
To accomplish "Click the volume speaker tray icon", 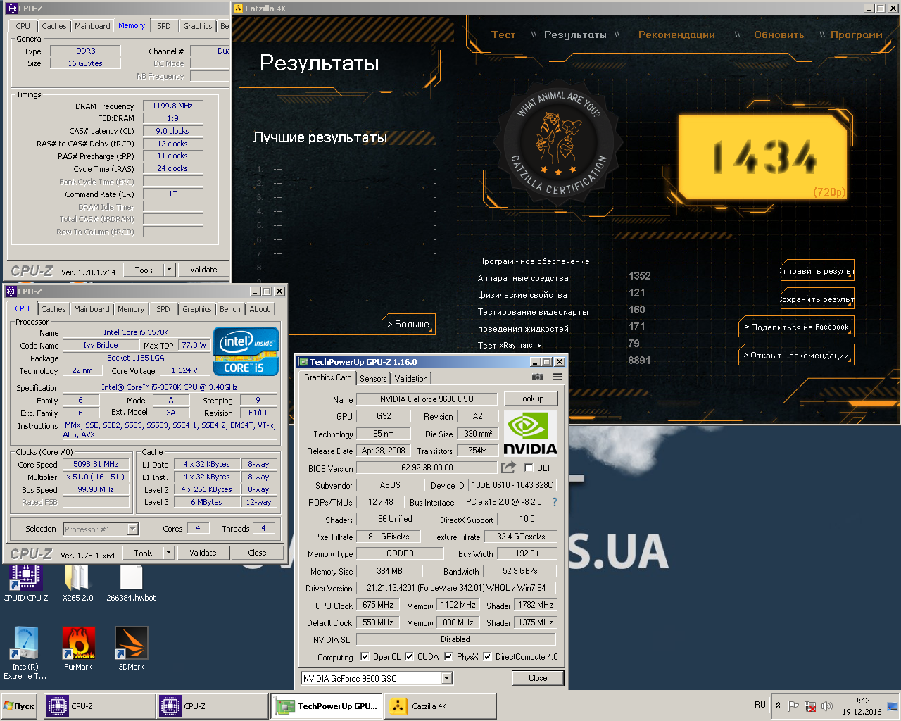I will coord(827,706).
